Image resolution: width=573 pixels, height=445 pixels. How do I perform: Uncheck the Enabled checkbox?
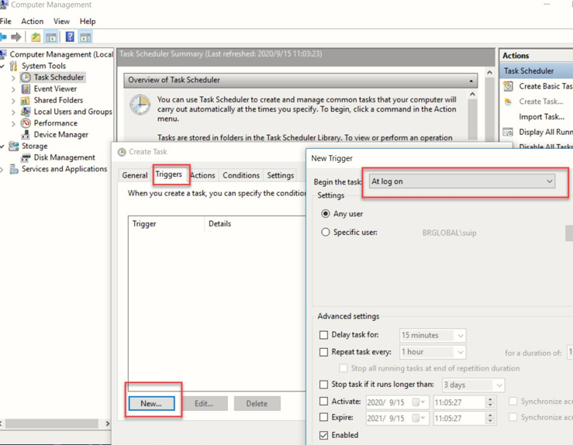[324, 435]
